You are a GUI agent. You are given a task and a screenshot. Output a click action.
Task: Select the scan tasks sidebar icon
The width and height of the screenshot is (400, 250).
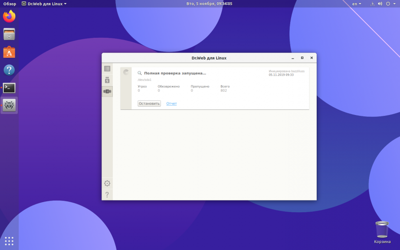click(107, 92)
